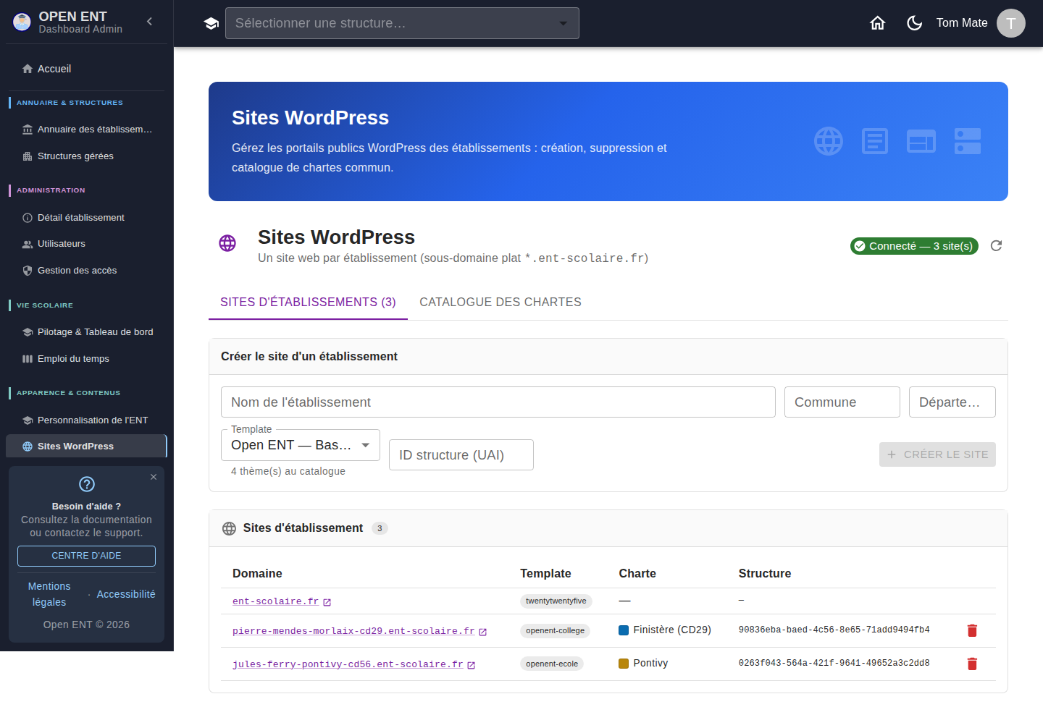Image resolution: width=1043 pixels, height=728 pixels.
Task: Click the refresh sites icon
Action: (996, 246)
